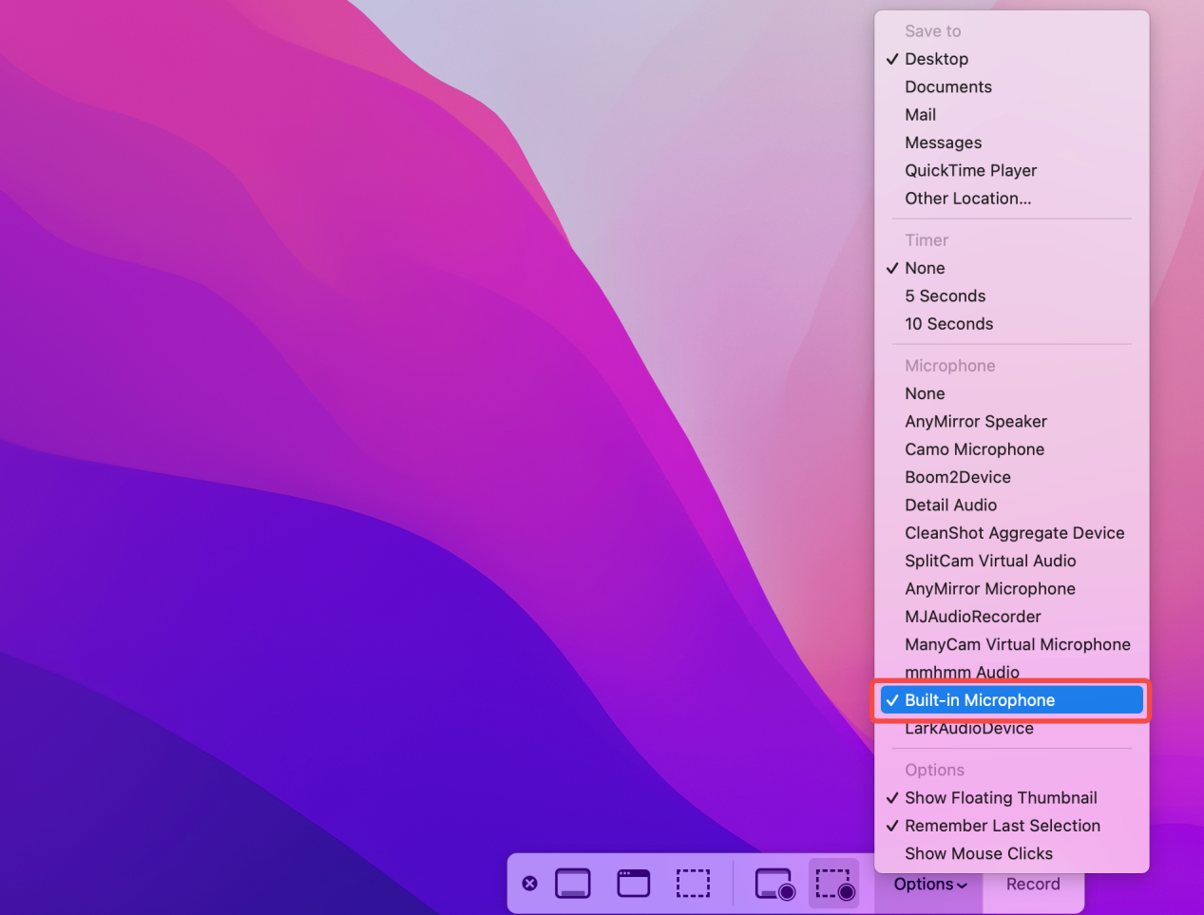The width and height of the screenshot is (1204, 915).
Task: Pick ManyCam Virtual Microphone
Action: (x=1017, y=644)
